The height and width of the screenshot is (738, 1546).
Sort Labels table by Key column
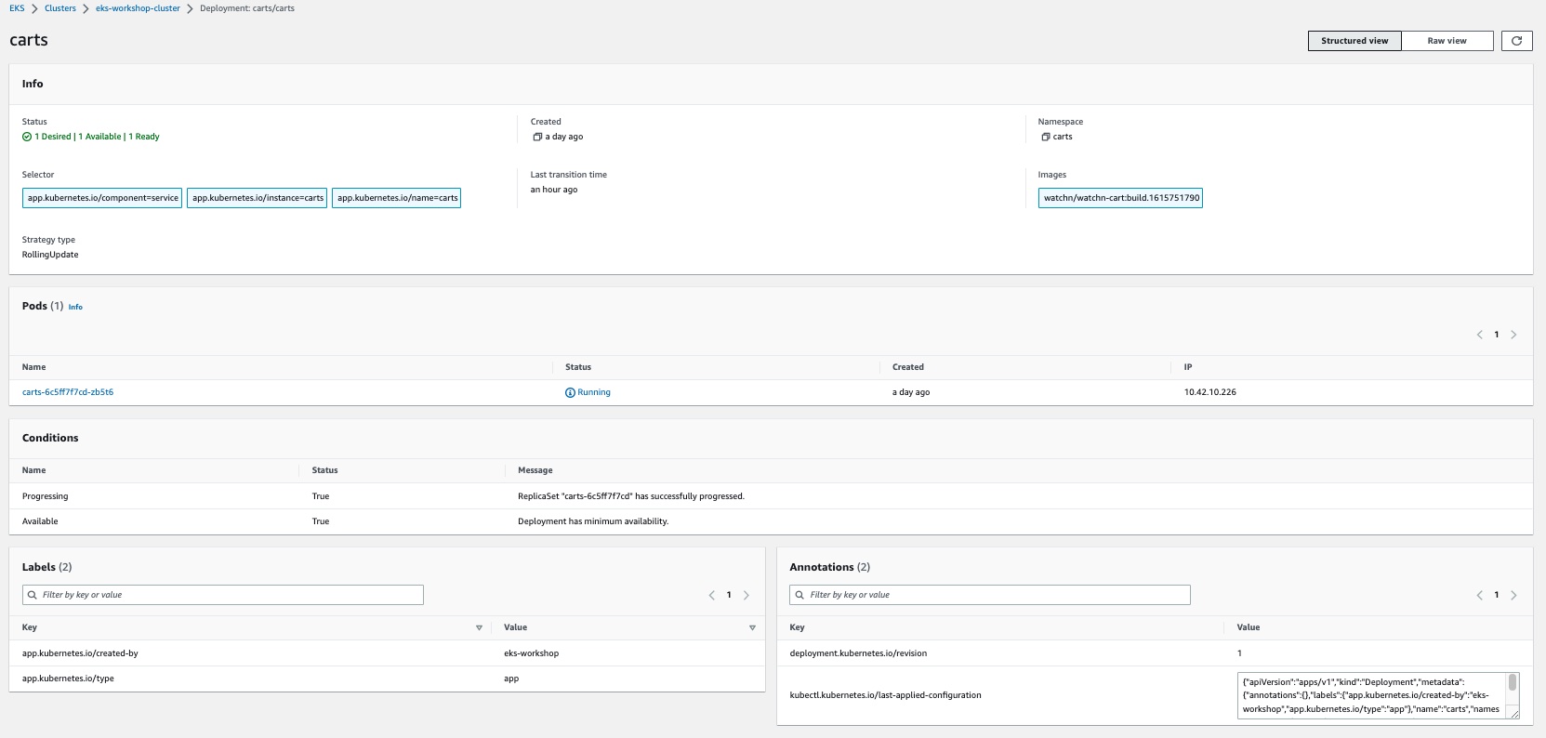pos(479,627)
